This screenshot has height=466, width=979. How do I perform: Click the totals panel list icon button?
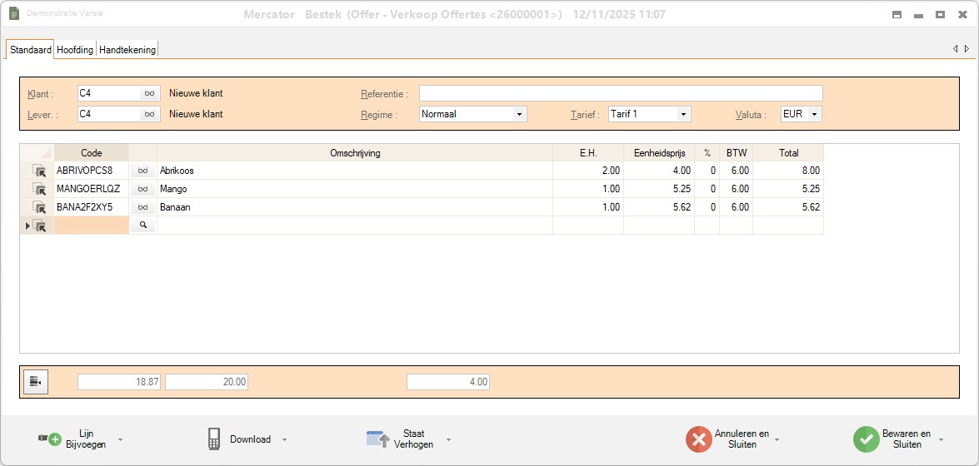(x=36, y=382)
